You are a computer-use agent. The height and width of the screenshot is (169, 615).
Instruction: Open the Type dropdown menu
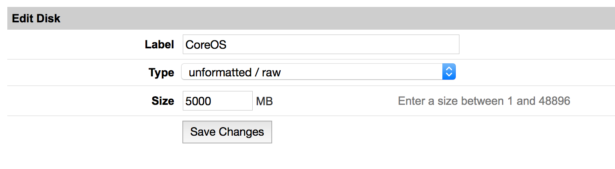[318, 72]
